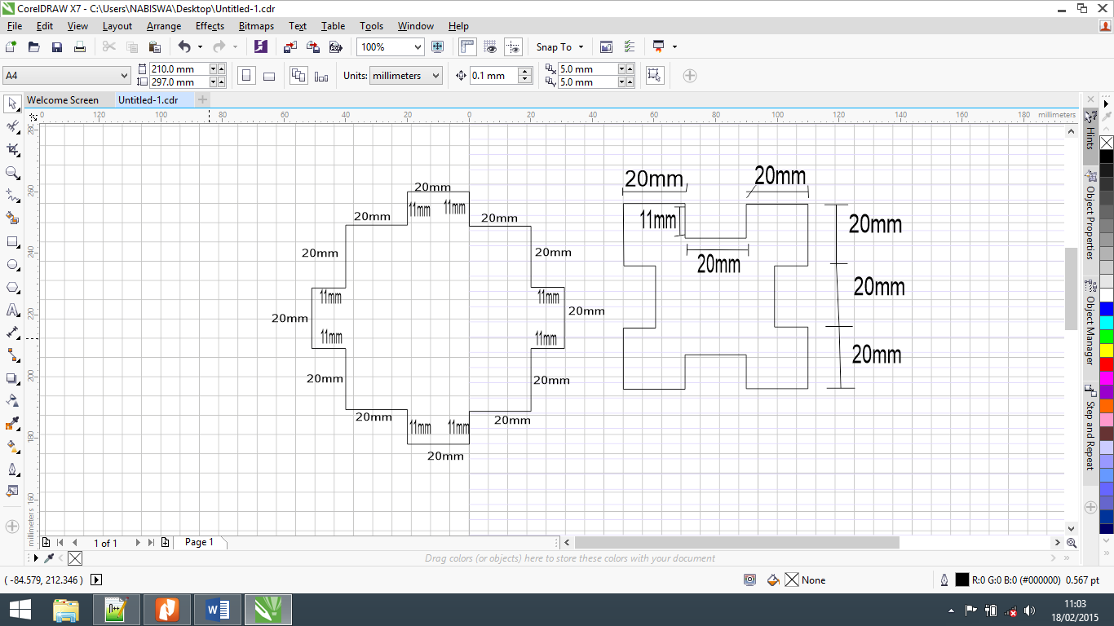Toggle Show Guidelines
1114x626 pixels.
pyautogui.click(x=513, y=47)
